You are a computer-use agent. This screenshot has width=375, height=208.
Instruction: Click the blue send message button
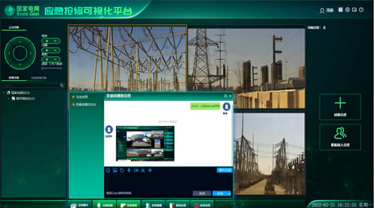point(219,193)
